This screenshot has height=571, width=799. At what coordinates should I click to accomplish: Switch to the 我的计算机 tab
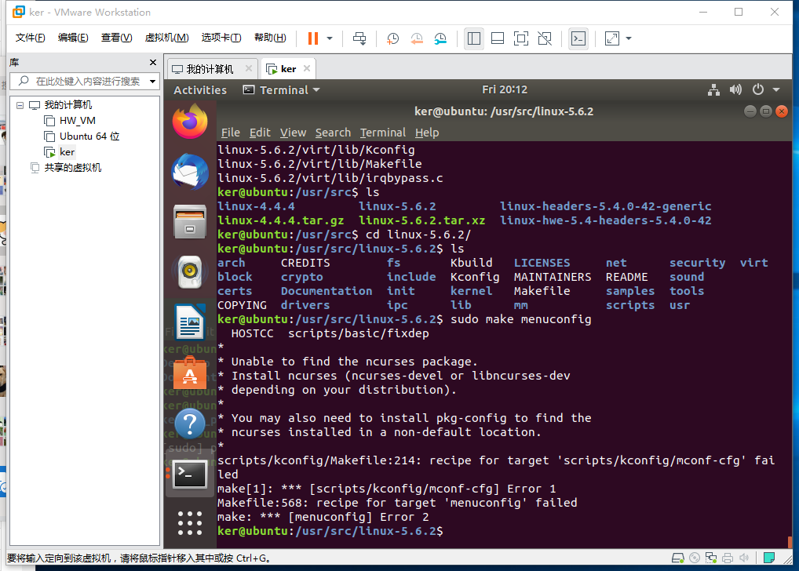point(208,68)
